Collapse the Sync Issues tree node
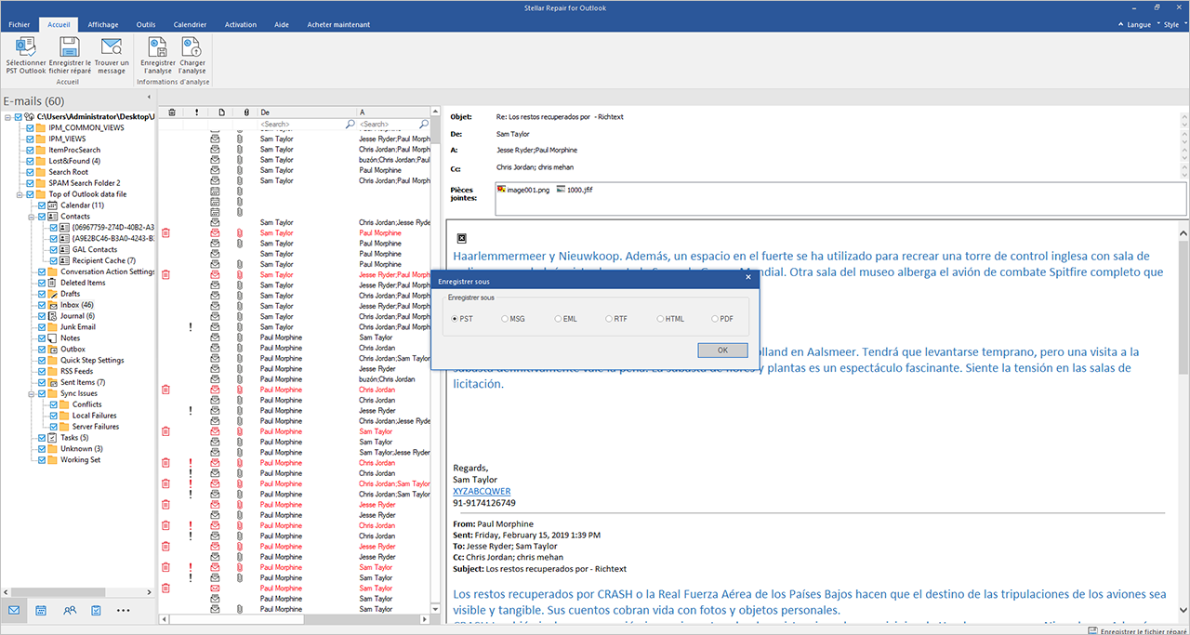 click(30, 393)
